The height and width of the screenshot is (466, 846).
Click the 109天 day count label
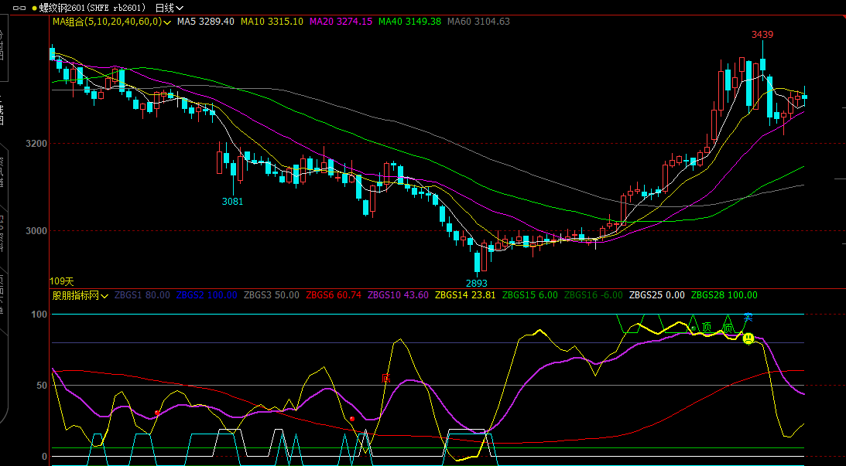tap(61, 281)
